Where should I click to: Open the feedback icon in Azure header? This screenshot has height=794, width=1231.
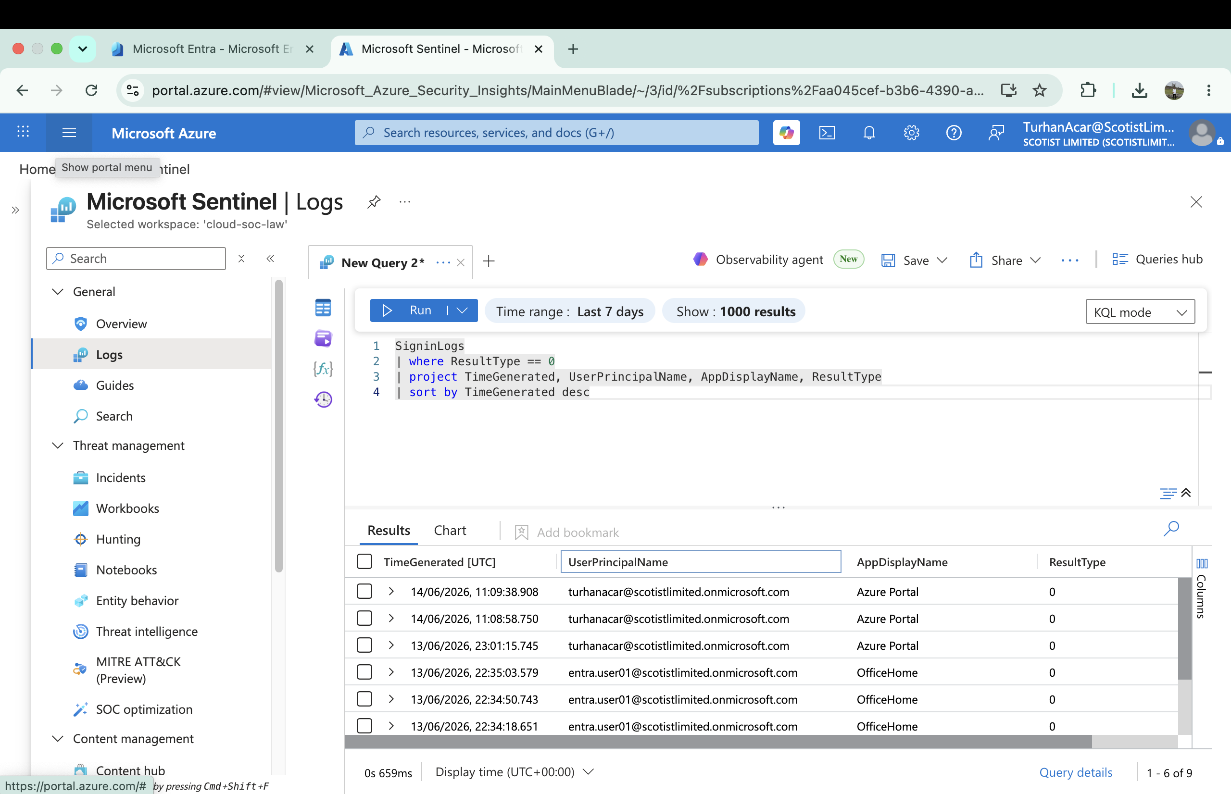tap(996, 133)
